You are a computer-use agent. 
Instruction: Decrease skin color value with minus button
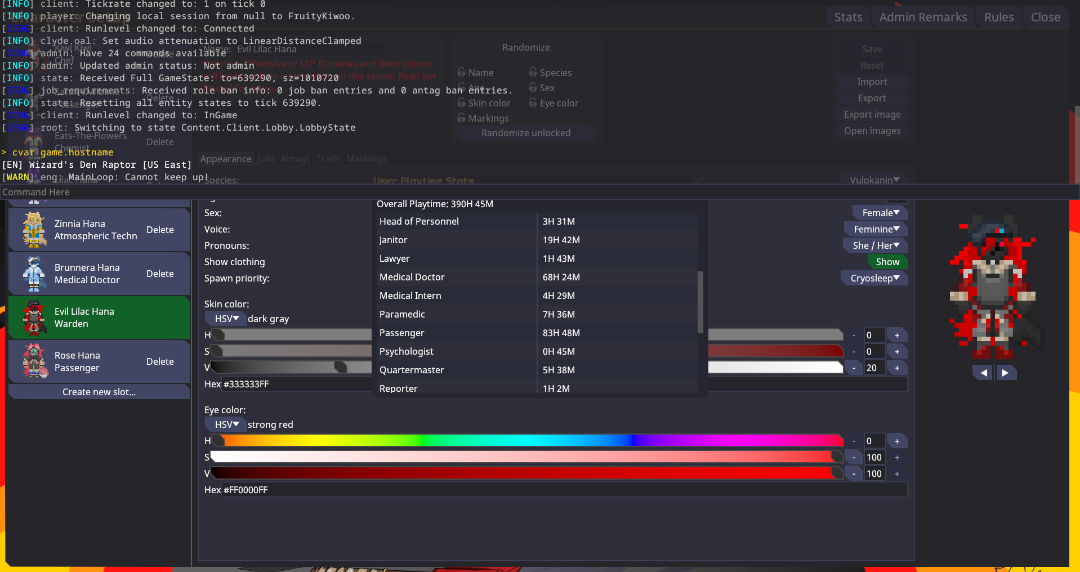[x=854, y=368]
